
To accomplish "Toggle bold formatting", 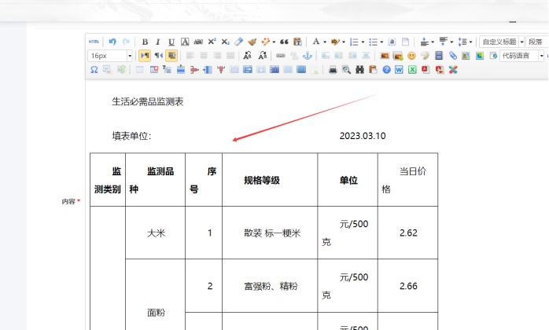I will (x=145, y=42).
